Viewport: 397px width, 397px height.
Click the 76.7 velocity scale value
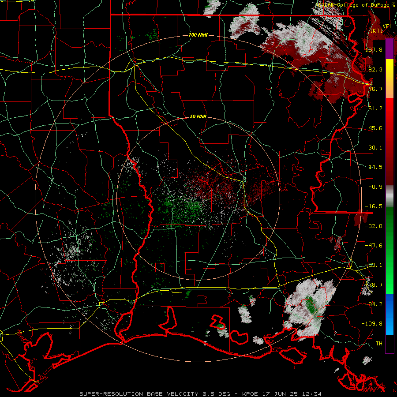pos(375,89)
